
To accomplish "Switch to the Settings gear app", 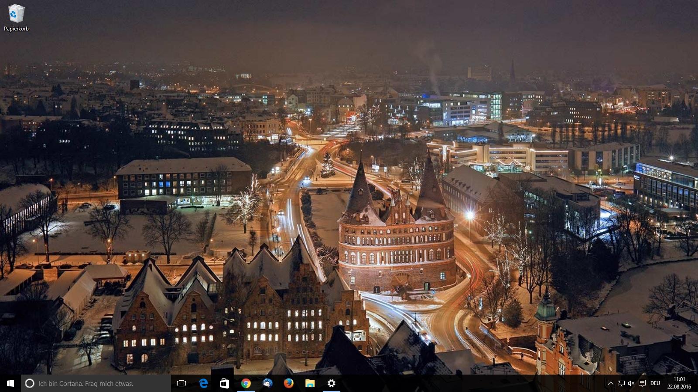I will tap(331, 383).
